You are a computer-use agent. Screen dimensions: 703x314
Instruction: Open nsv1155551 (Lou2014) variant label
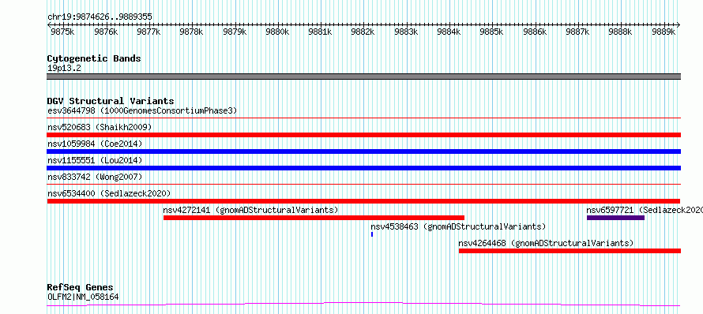(95, 160)
